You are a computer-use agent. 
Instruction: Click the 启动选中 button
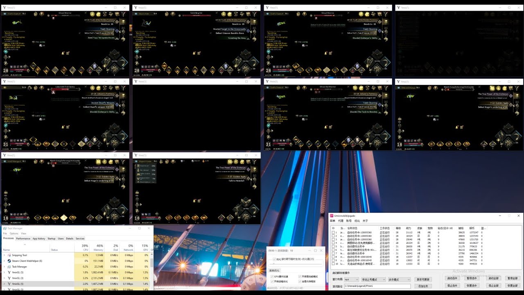(x=453, y=278)
